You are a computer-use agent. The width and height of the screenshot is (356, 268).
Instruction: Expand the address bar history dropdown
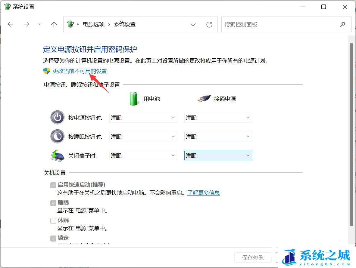(193, 24)
